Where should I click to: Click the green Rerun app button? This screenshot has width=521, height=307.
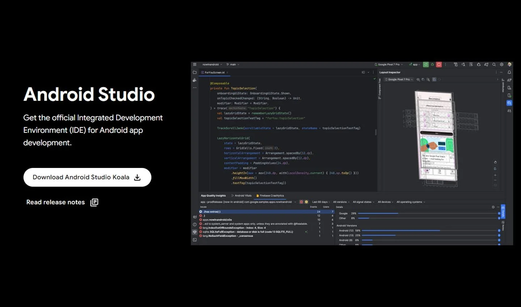coord(426,65)
